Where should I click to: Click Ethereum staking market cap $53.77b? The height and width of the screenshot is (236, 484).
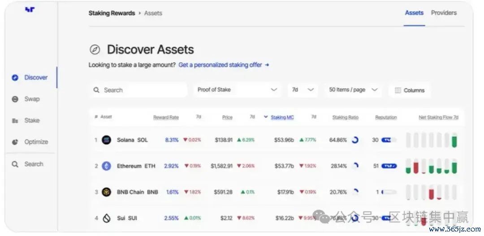point(284,166)
